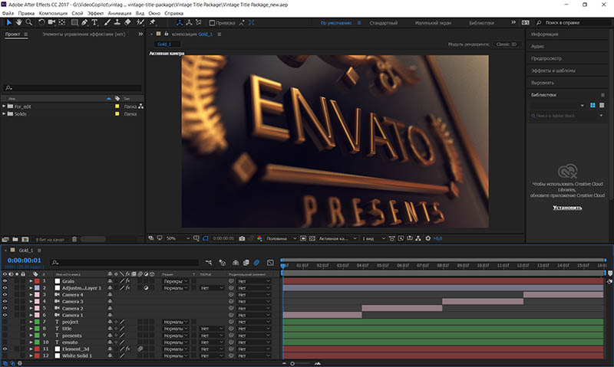Screen dimensions: 614x367
Task: Open the Preview panel on the right
Action: [x=546, y=58]
